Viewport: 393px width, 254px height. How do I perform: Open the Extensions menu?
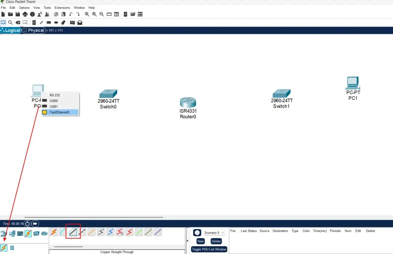point(62,8)
